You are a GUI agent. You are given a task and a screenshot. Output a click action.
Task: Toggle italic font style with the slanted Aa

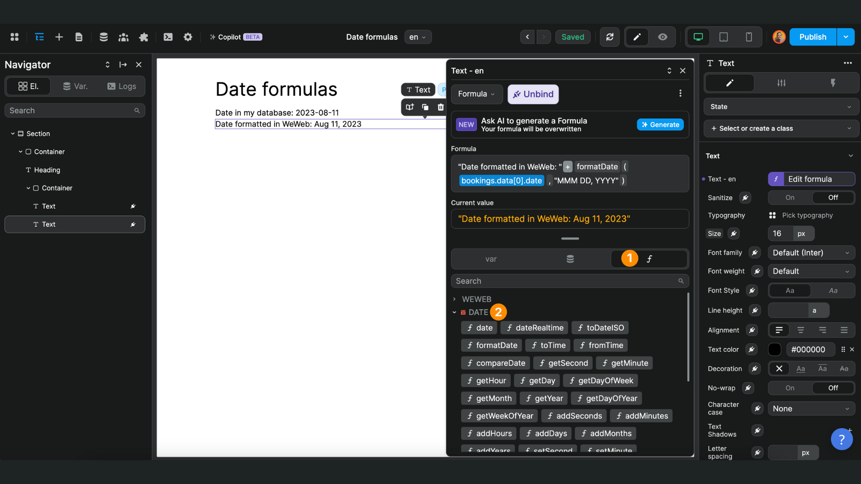[833, 290]
